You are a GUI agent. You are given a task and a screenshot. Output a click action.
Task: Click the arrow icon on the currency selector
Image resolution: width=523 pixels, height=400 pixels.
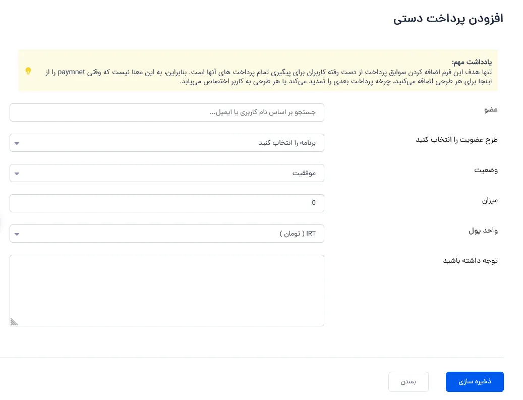coord(17,234)
